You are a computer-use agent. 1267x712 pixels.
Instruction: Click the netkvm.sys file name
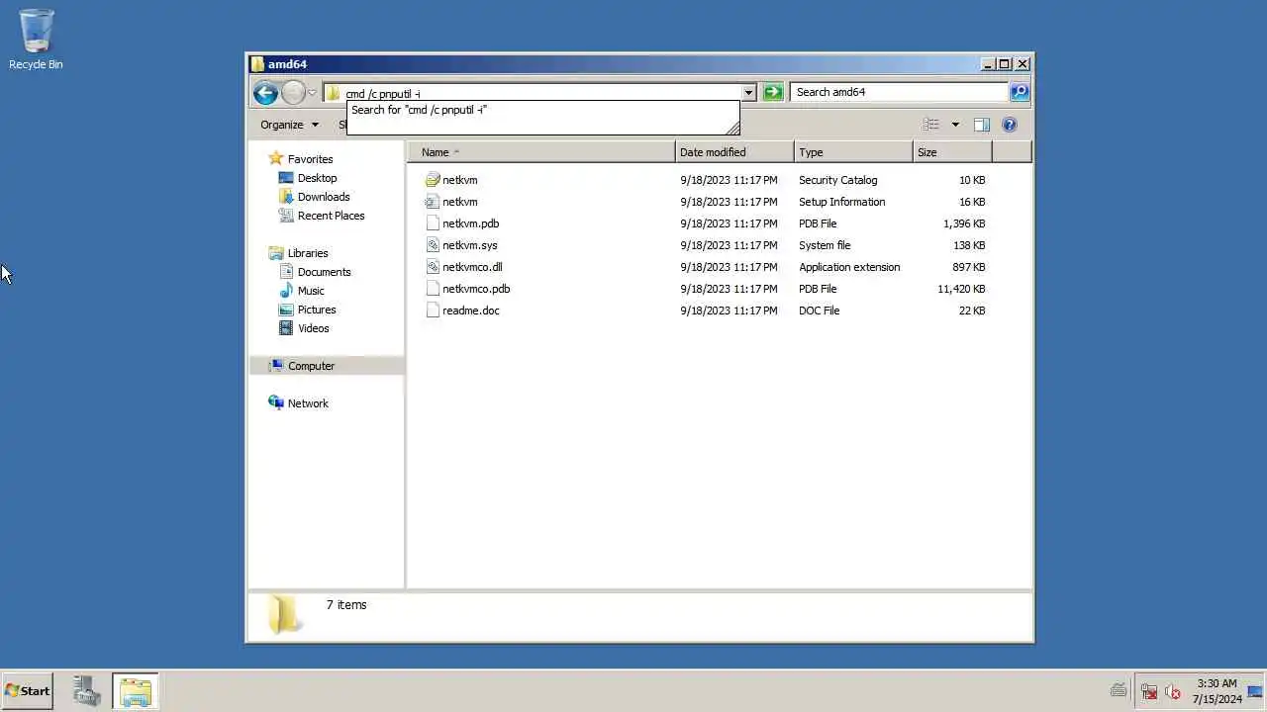click(470, 245)
